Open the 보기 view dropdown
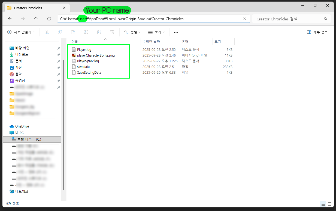The image size is (336, 211). (156, 32)
